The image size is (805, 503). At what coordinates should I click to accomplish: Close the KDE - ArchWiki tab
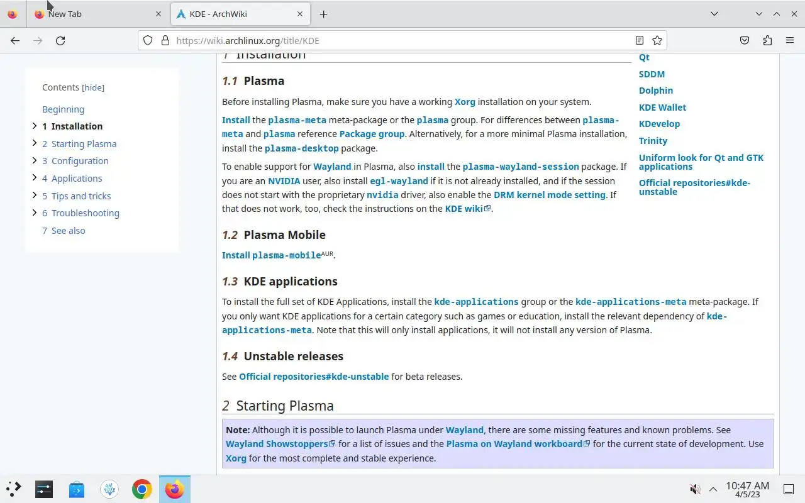(300, 14)
